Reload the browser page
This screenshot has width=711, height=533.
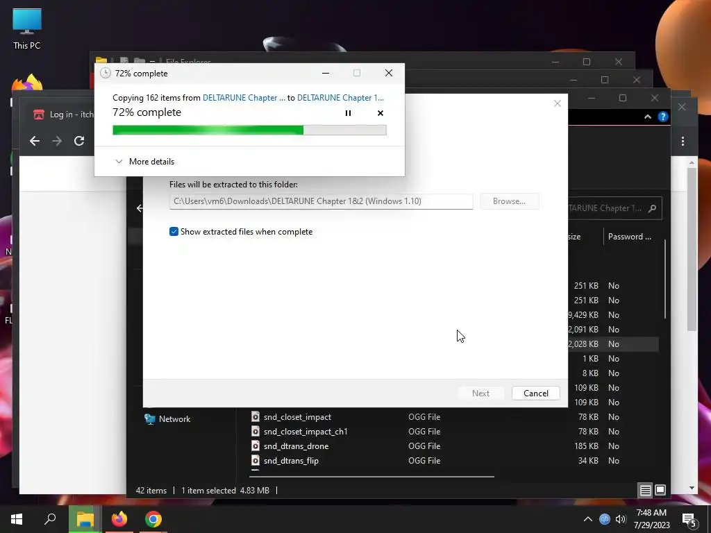[79, 141]
